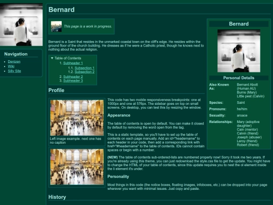Open the Silly Site link
This screenshot has height=205, width=273.
14,71
